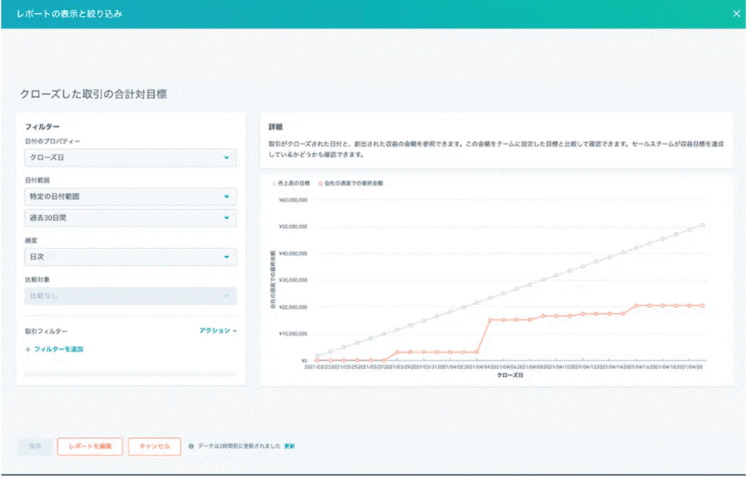The image size is (747, 478).
Task: Click the disabled 比較なし comparison dropdown
Action: click(x=130, y=296)
